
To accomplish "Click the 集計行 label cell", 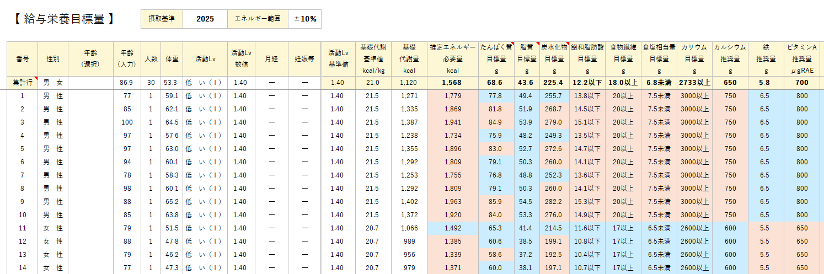I will click(23, 83).
